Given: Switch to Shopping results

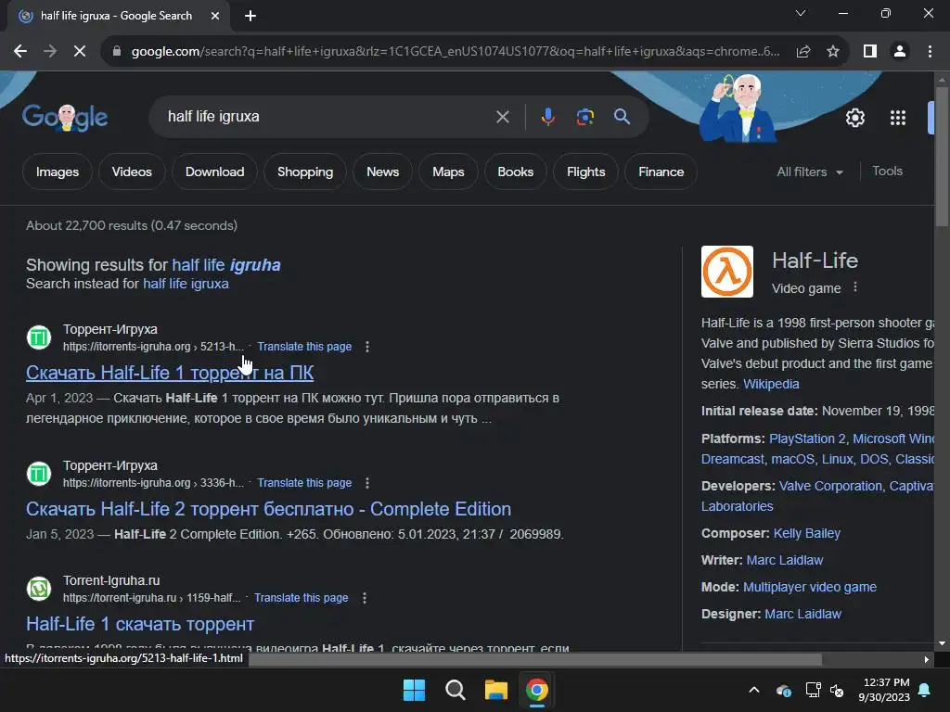Looking at the screenshot, I should [305, 172].
